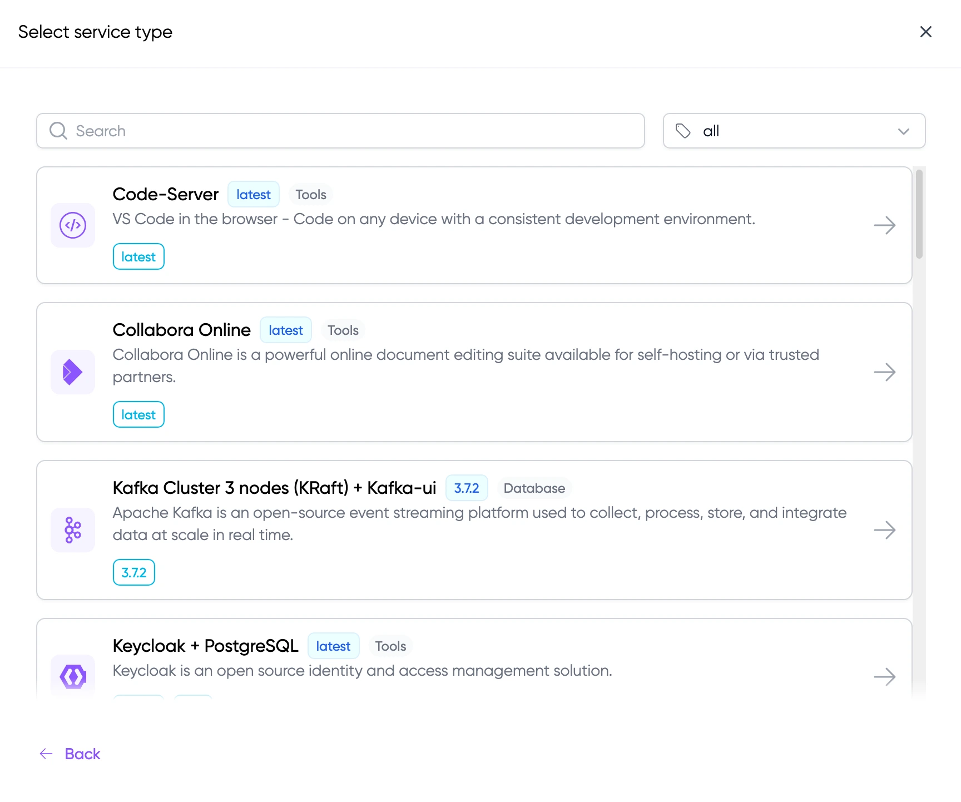Click the search magnifier icon
Image resolution: width=961 pixels, height=802 pixels.
[58, 131]
